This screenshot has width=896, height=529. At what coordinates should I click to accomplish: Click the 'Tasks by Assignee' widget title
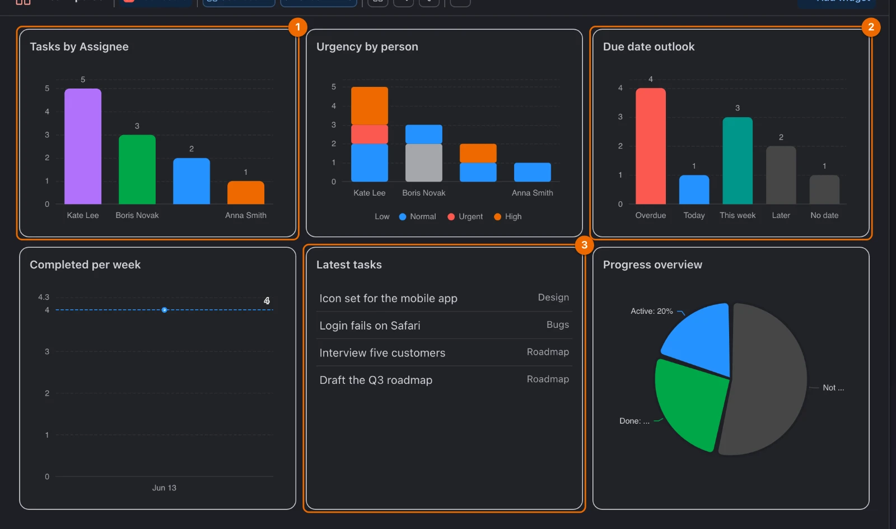pyautogui.click(x=79, y=47)
